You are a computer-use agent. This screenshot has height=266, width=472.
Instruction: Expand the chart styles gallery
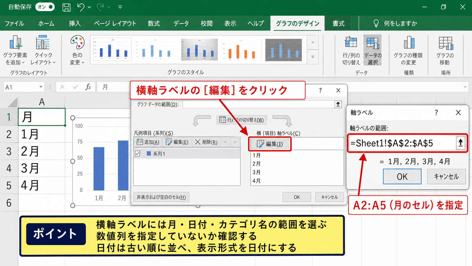click(x=313, y=57)
